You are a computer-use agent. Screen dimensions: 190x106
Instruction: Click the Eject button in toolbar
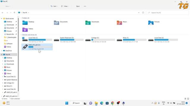[78, 6]
